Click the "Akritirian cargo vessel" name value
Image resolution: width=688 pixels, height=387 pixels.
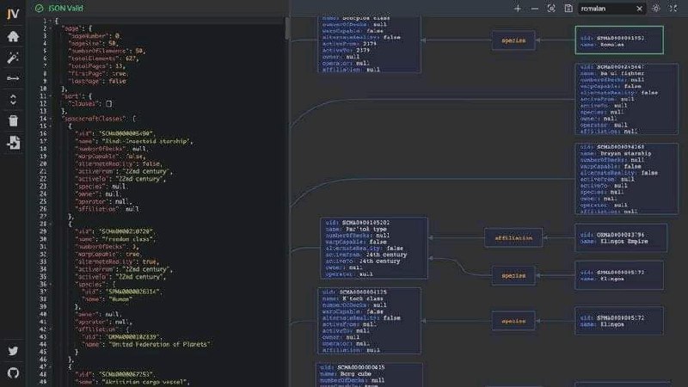144,382
